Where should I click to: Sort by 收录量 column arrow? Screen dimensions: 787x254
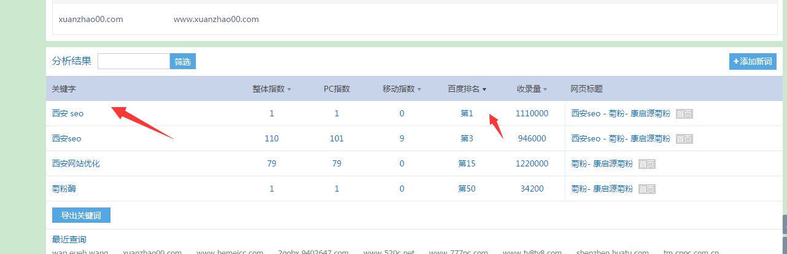click(x=545, y=89)
